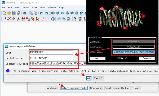Open a file using the folder icon
Image resolution: width=159 pixels, height=96 pixels.
coord(9,13)
